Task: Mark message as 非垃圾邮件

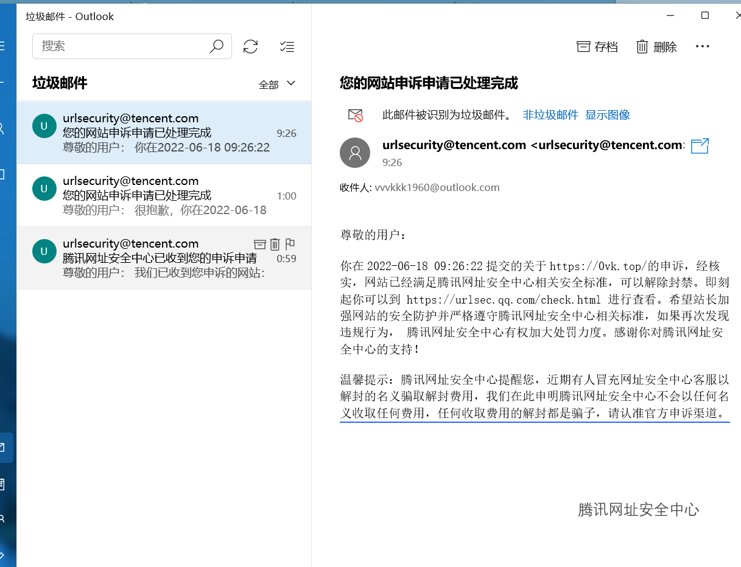Action: [550, 115]
